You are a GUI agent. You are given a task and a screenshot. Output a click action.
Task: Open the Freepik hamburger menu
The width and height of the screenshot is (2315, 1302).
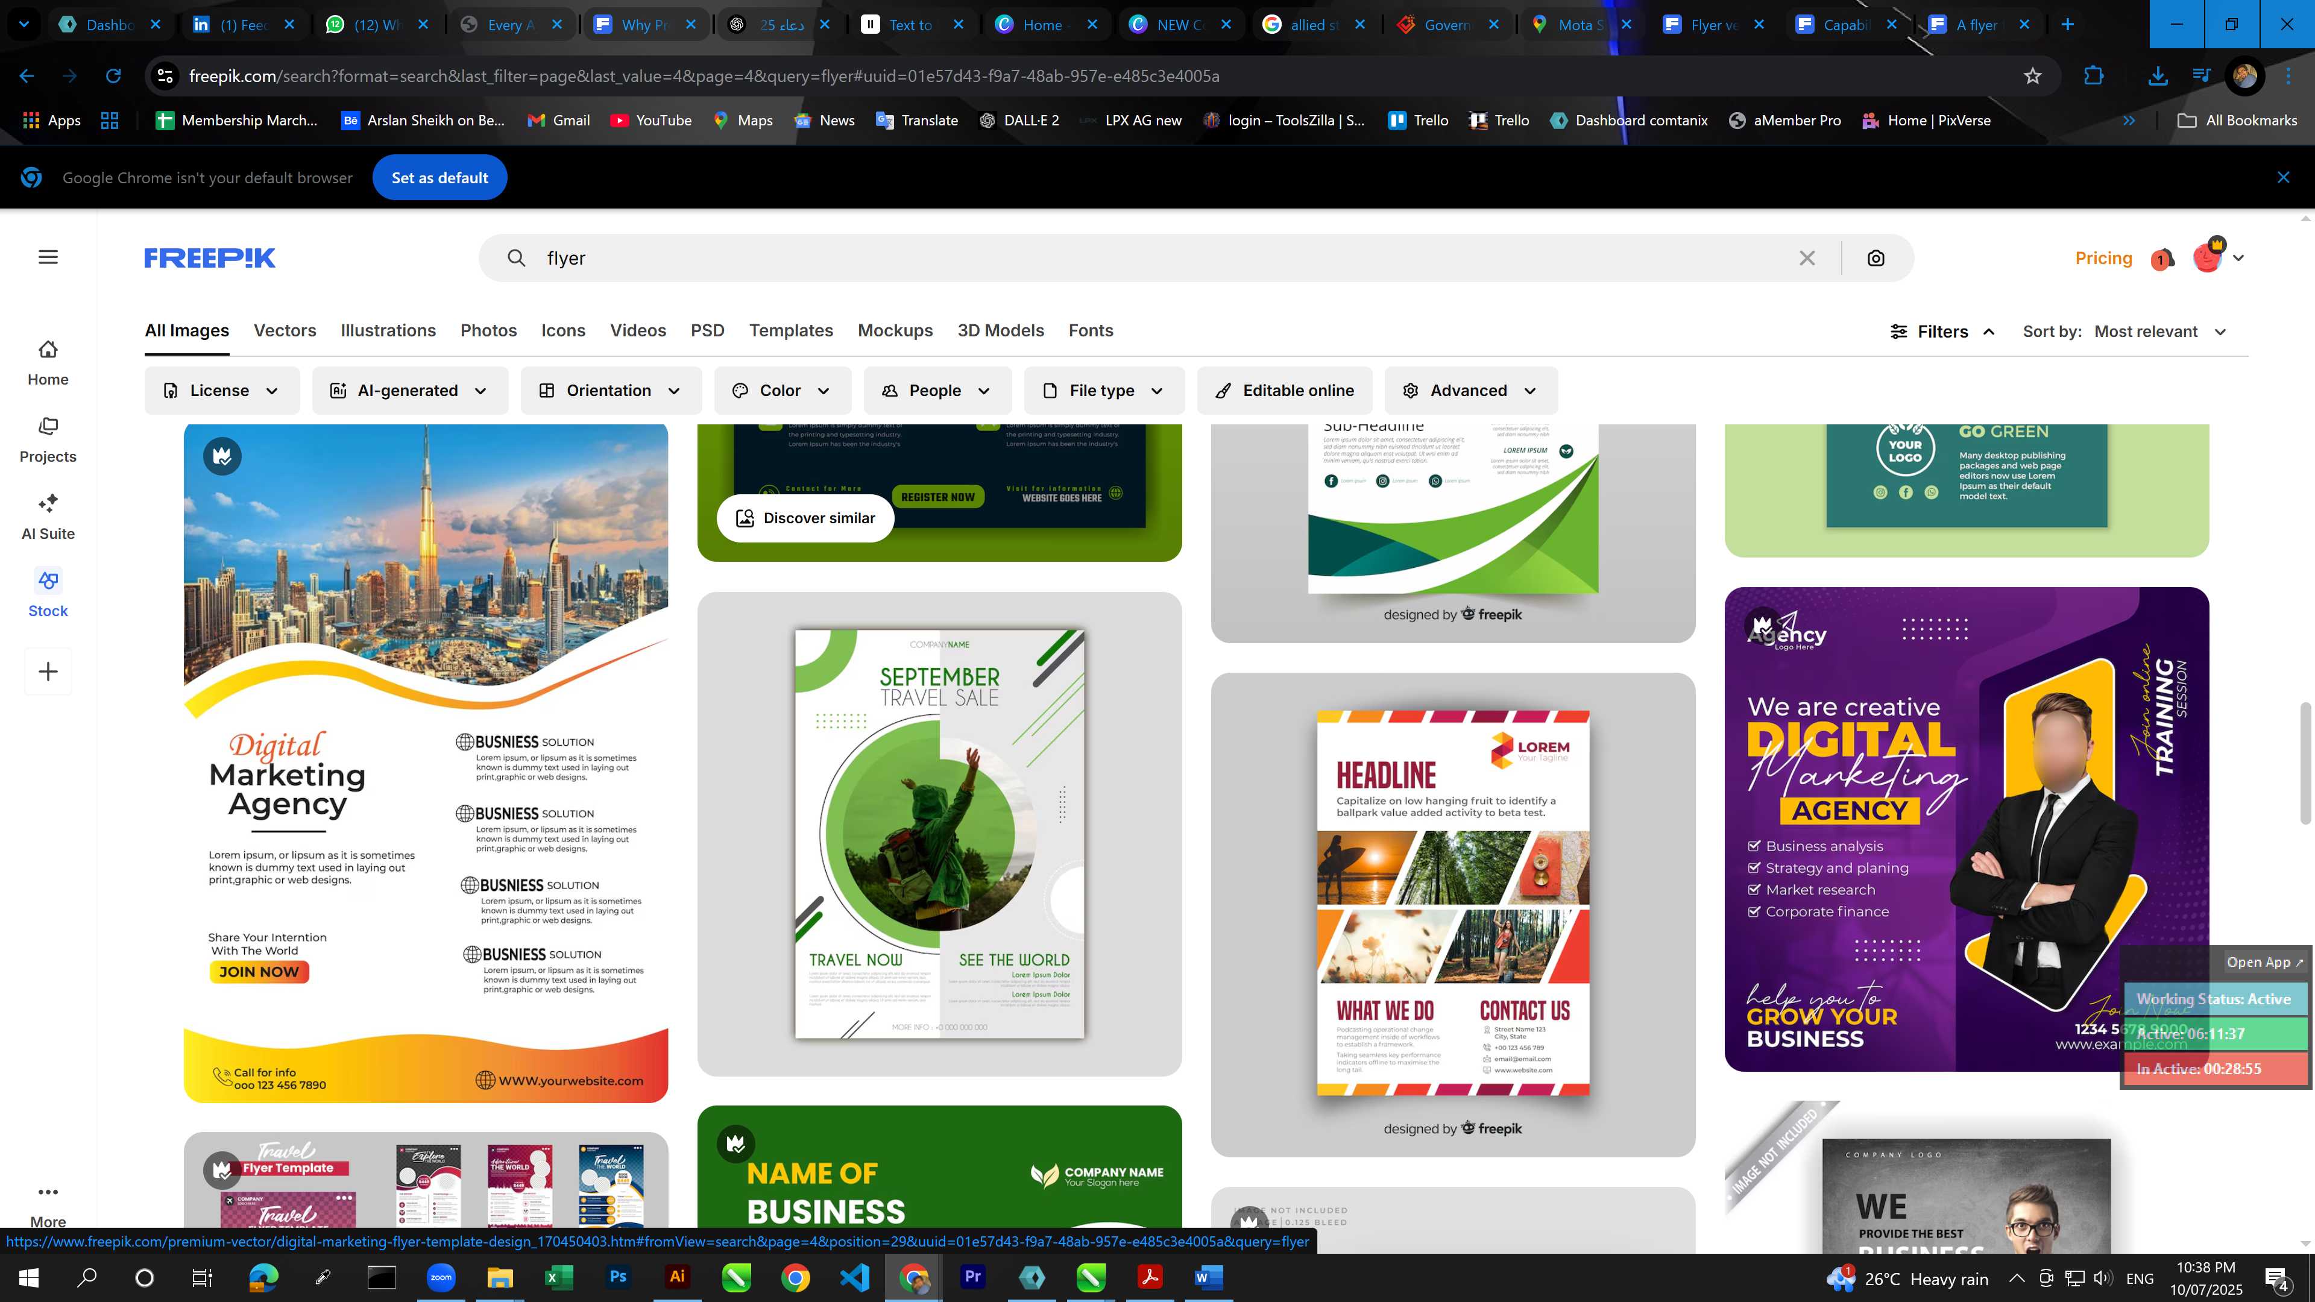[48, 257]
